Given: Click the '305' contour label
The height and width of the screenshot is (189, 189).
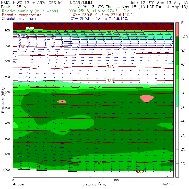Looking at the screenshot, I should (x=98, y=142).
